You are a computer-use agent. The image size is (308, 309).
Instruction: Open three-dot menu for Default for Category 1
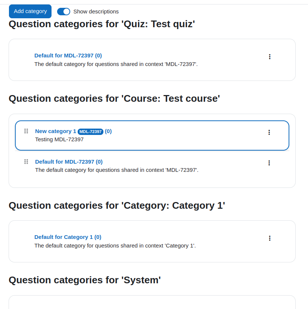270,238
